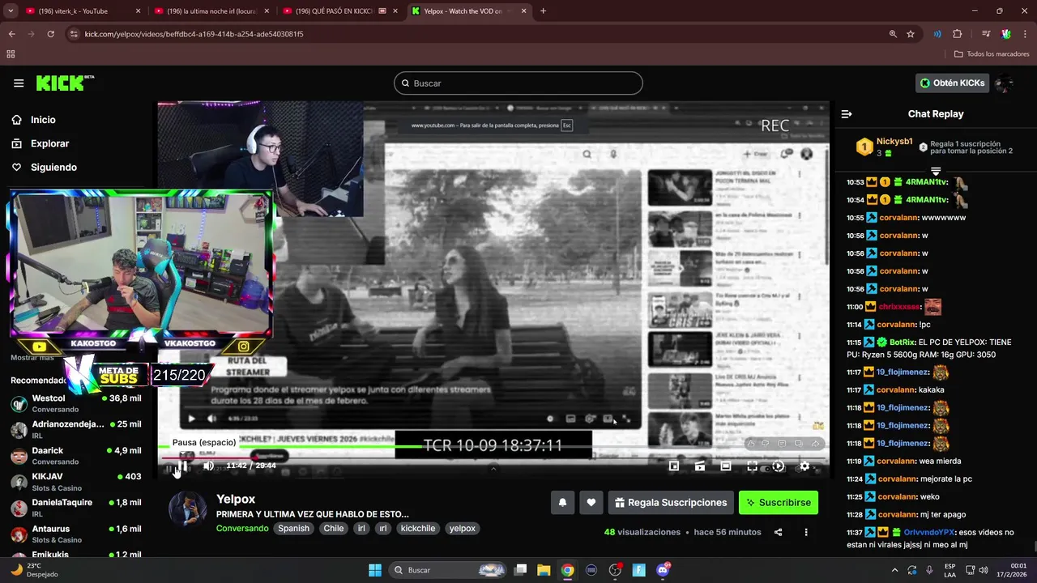Go to the Kick logo homepage
Screen dimensions: 1037x583
[64, 83]
